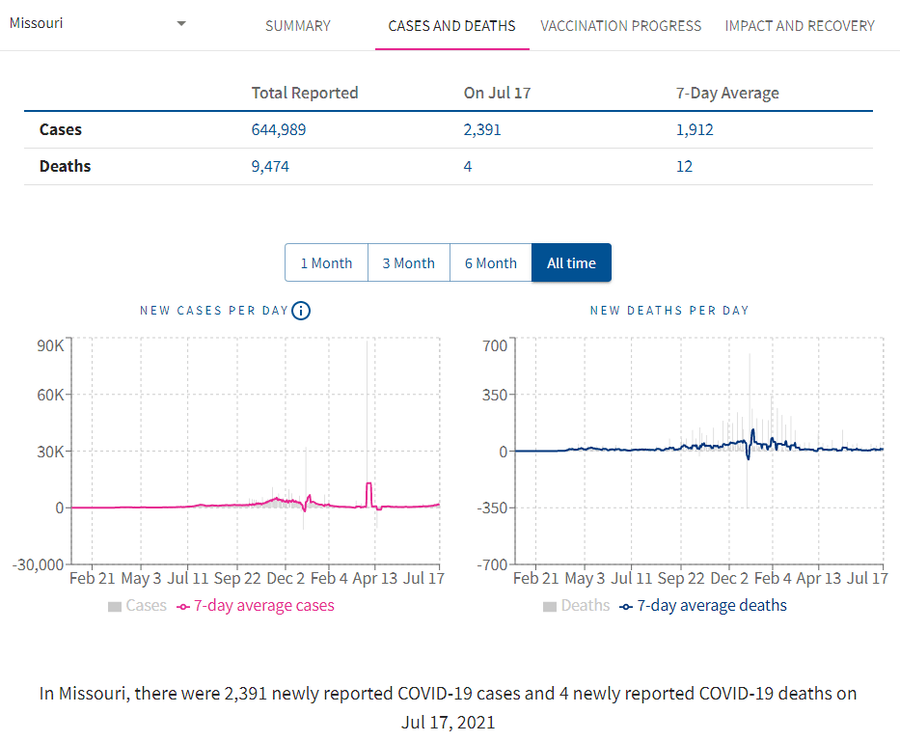
Task: Select the Cases and Deaths tab
Action: pyautogui.click(x=451, y=26)
